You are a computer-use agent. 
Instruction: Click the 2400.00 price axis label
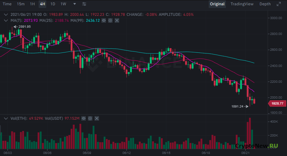(x=276, y=66)
